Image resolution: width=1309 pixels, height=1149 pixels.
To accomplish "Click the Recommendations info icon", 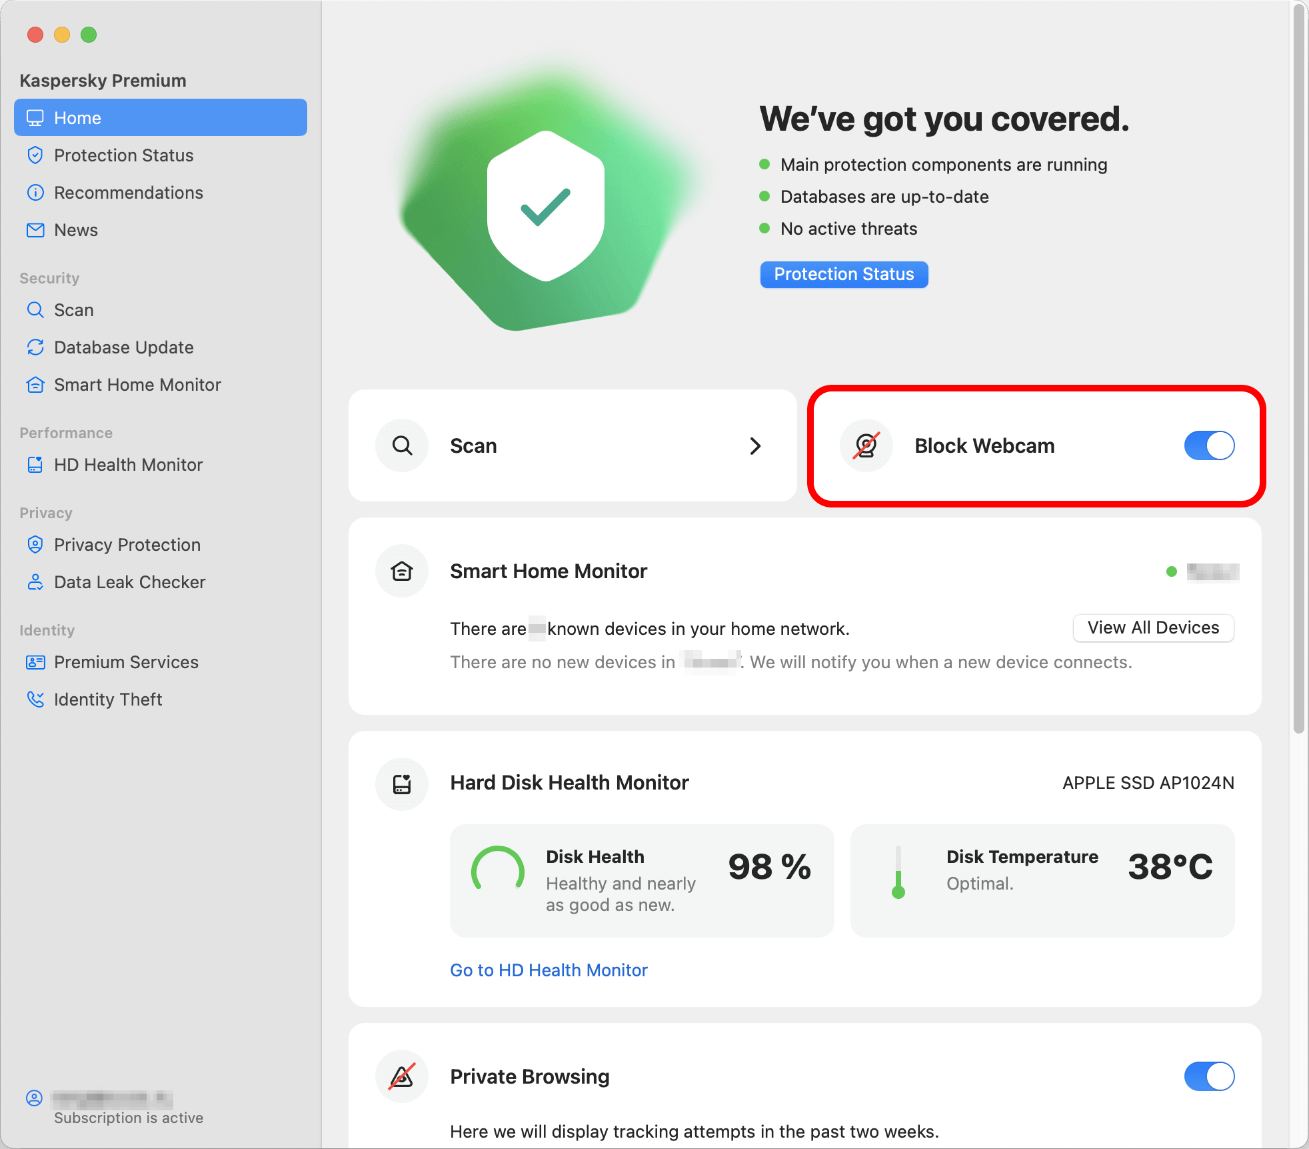I will click(x=35, y=193).
